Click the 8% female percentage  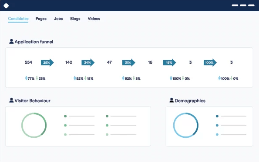tap(138, 78)
